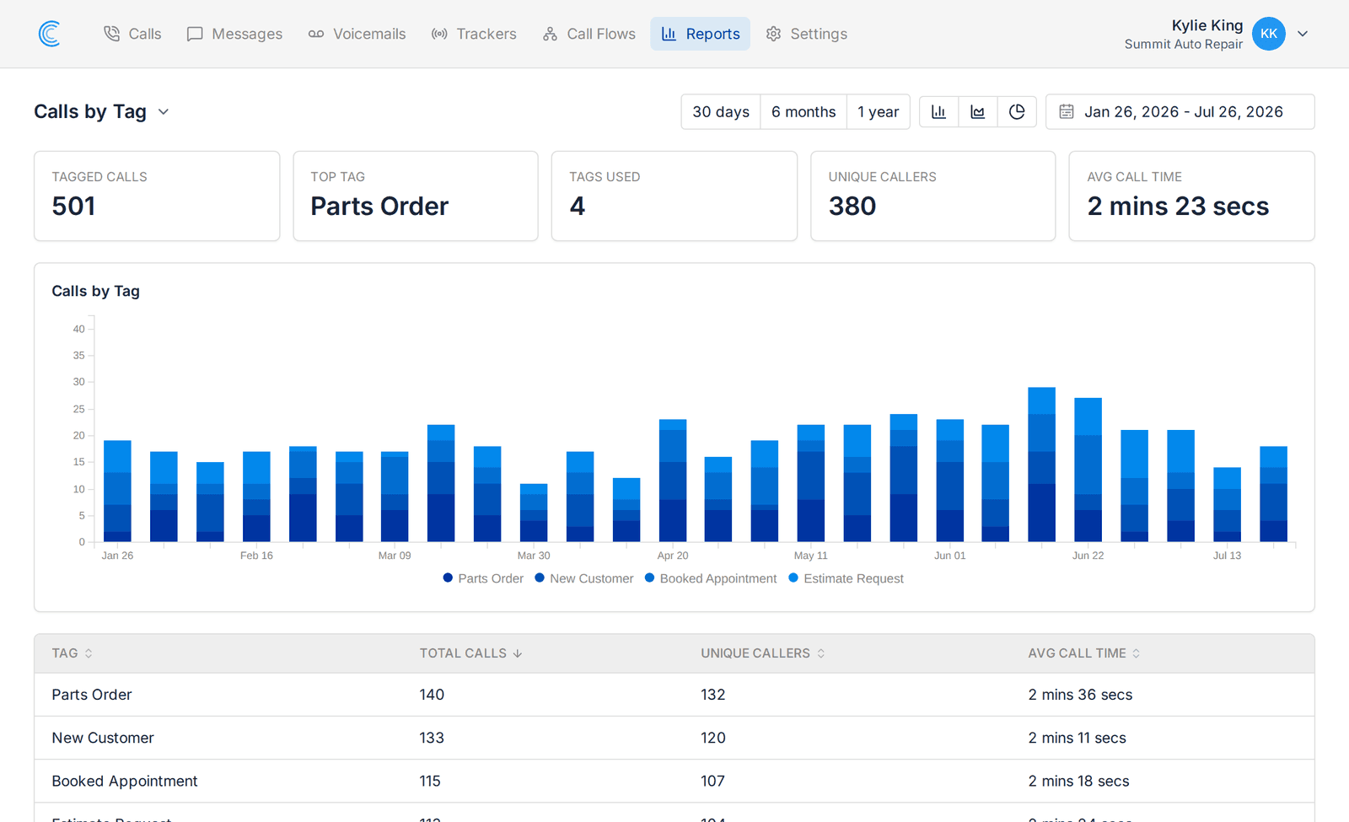Viewport: 1349px width, 822px height.
Task: Click the KK user avatar
Action: [x=1268, y=34]
